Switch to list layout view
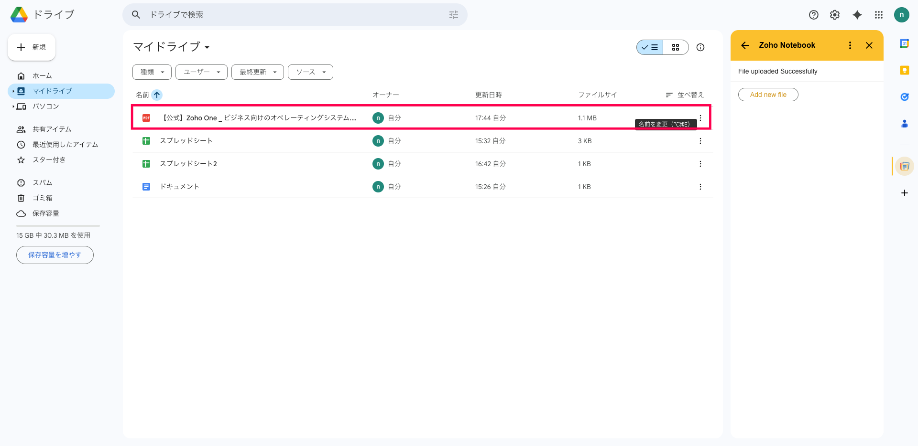The image size is (918, 446). (x=650, y=47)
